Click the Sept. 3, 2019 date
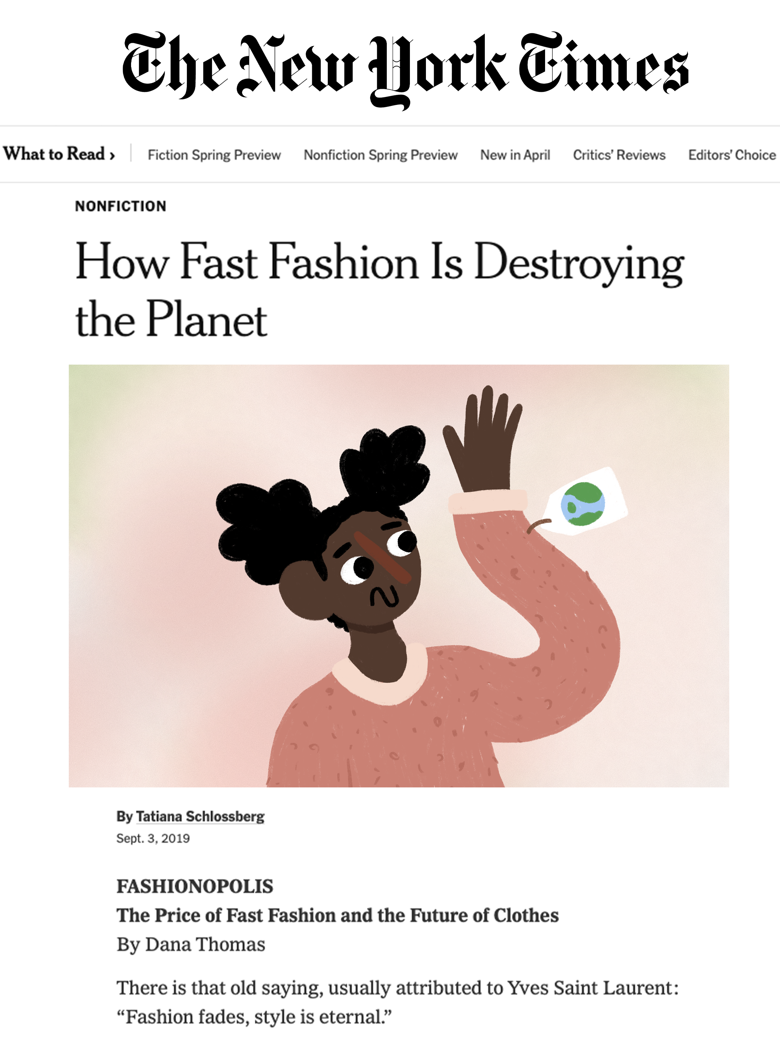 [153, 838]
